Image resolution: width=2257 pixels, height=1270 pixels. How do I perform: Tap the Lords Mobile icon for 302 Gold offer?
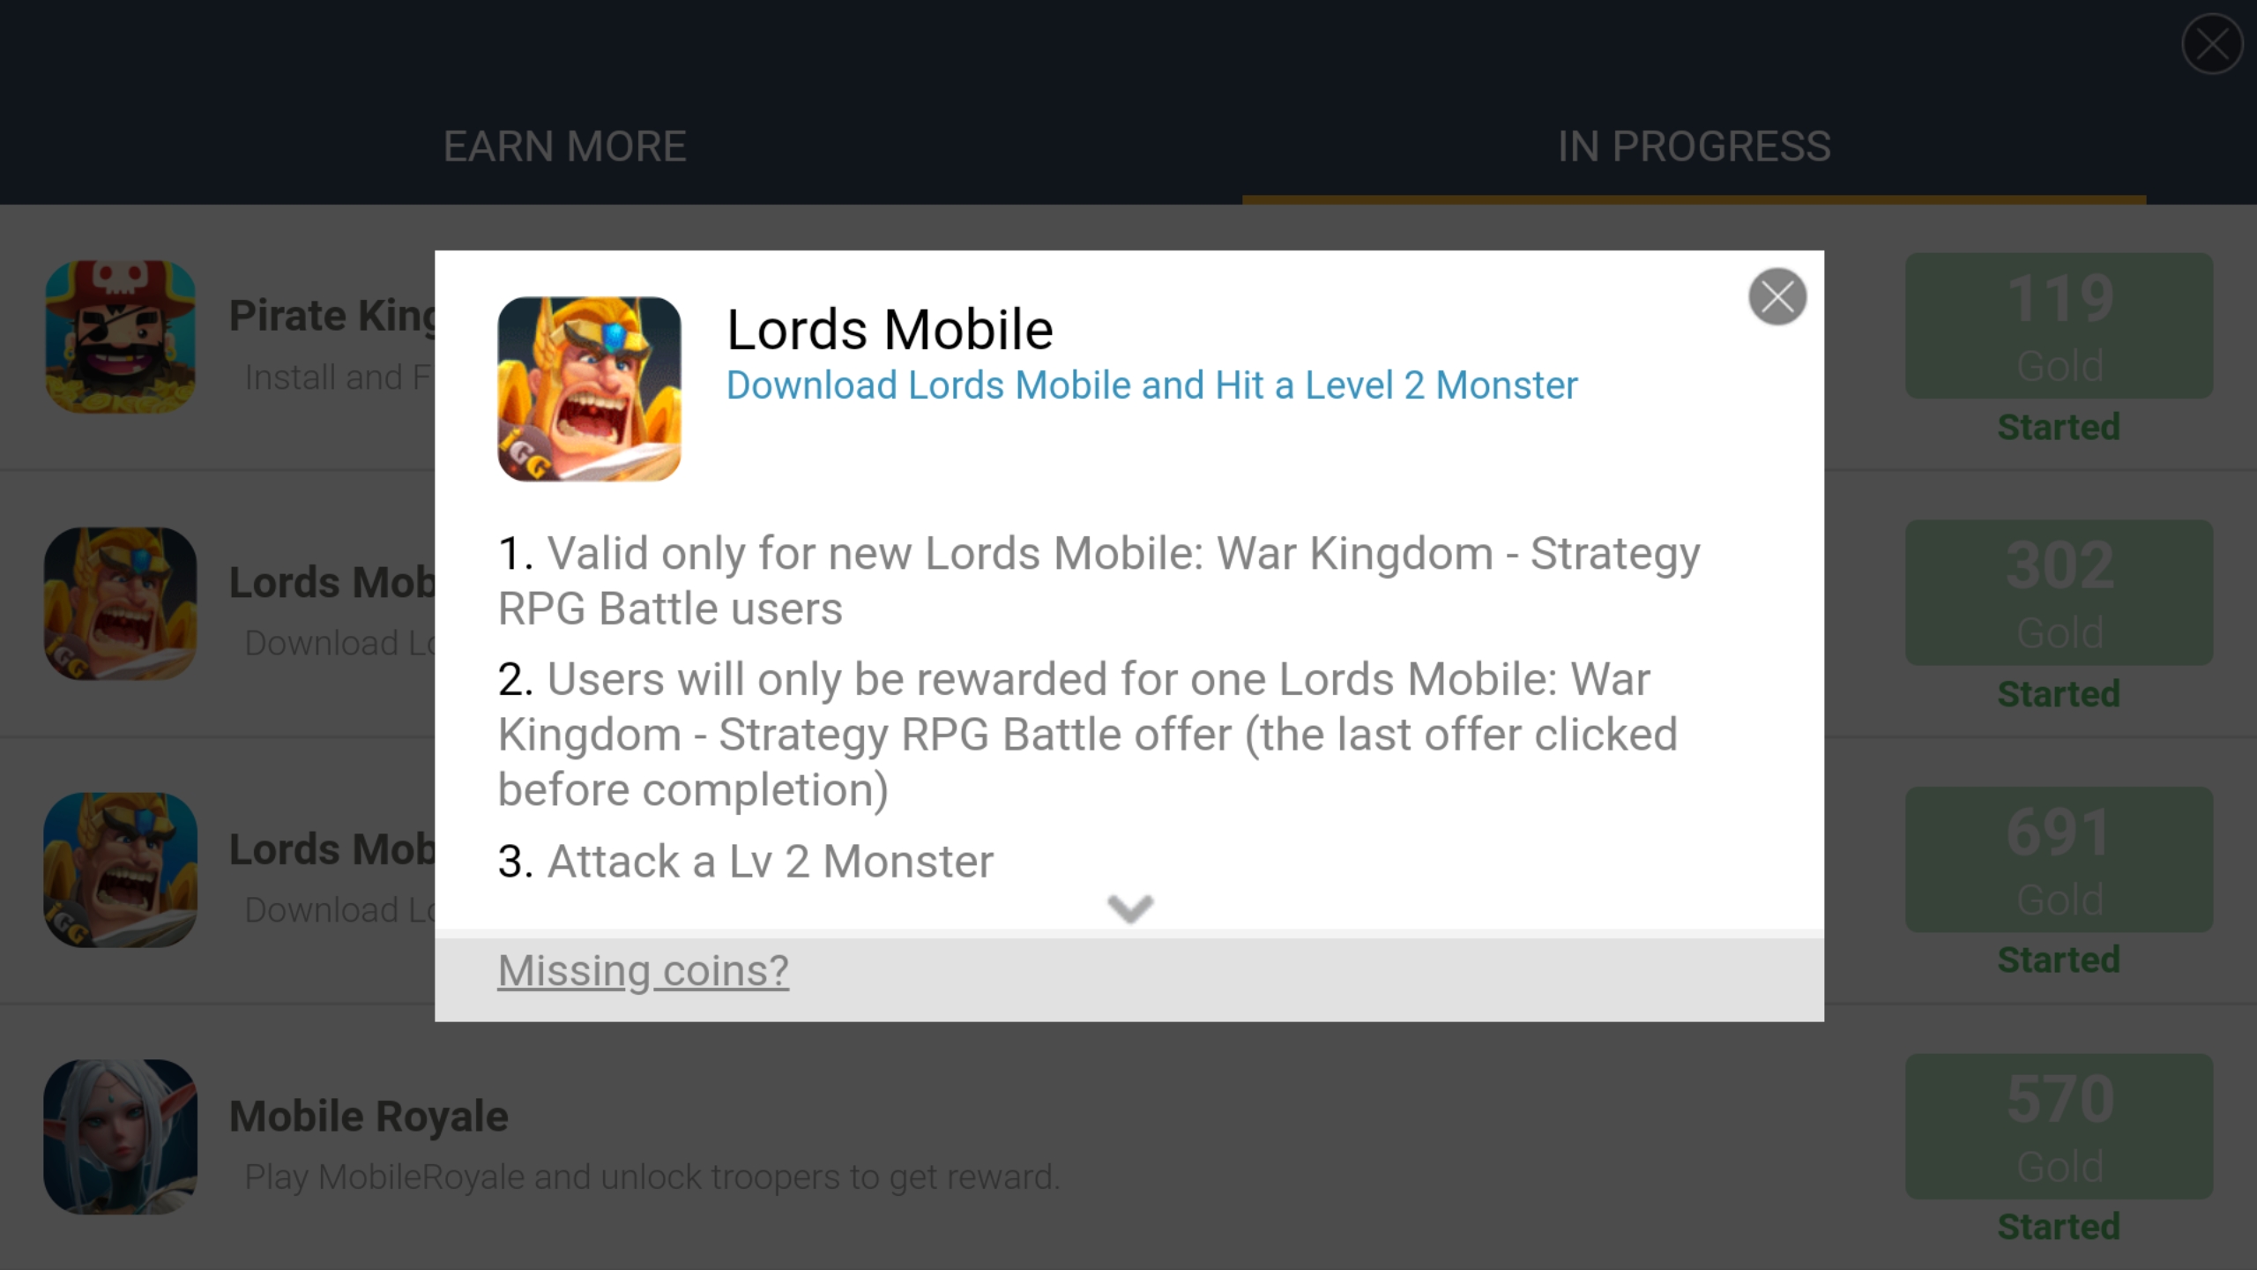121,603
